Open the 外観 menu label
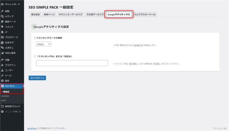229x131 pixels. [x=7, y=60]
